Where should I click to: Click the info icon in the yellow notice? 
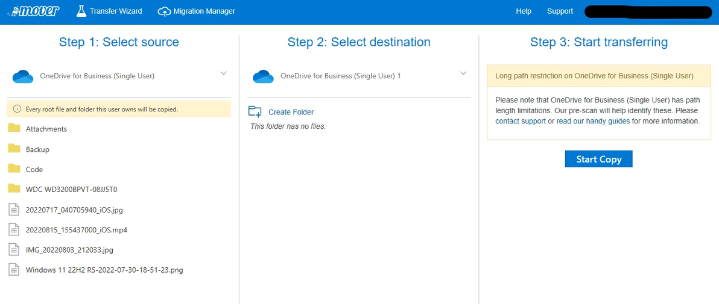17,110
